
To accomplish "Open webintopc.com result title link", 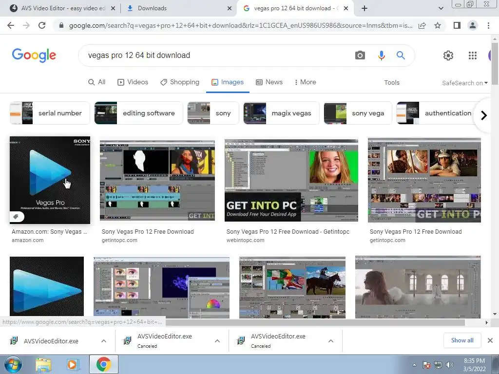I will tap(288, 232).
